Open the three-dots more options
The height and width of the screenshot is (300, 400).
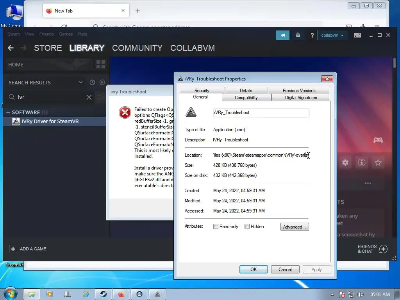tap(368, 183)
